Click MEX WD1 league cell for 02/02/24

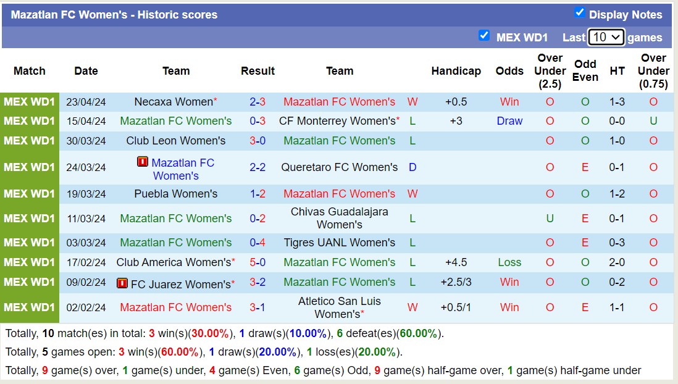coord(30,307)
